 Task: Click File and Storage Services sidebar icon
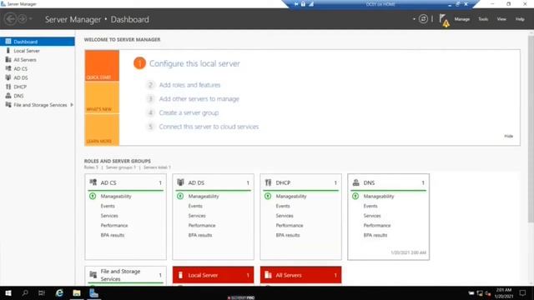8,105
